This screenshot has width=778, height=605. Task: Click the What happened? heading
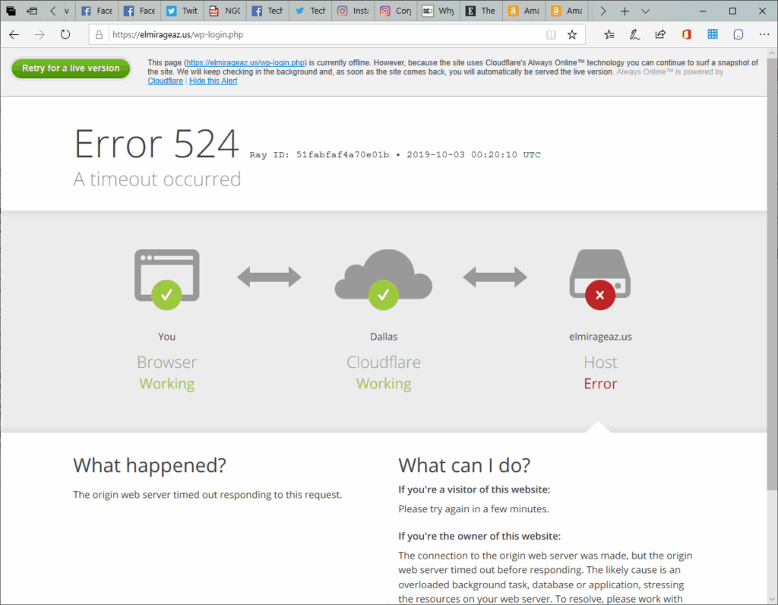click(x=150, y=466)
